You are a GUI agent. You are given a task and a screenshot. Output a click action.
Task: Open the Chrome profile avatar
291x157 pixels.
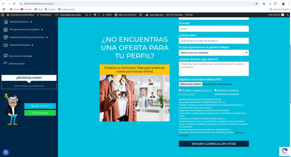point(283,3)
